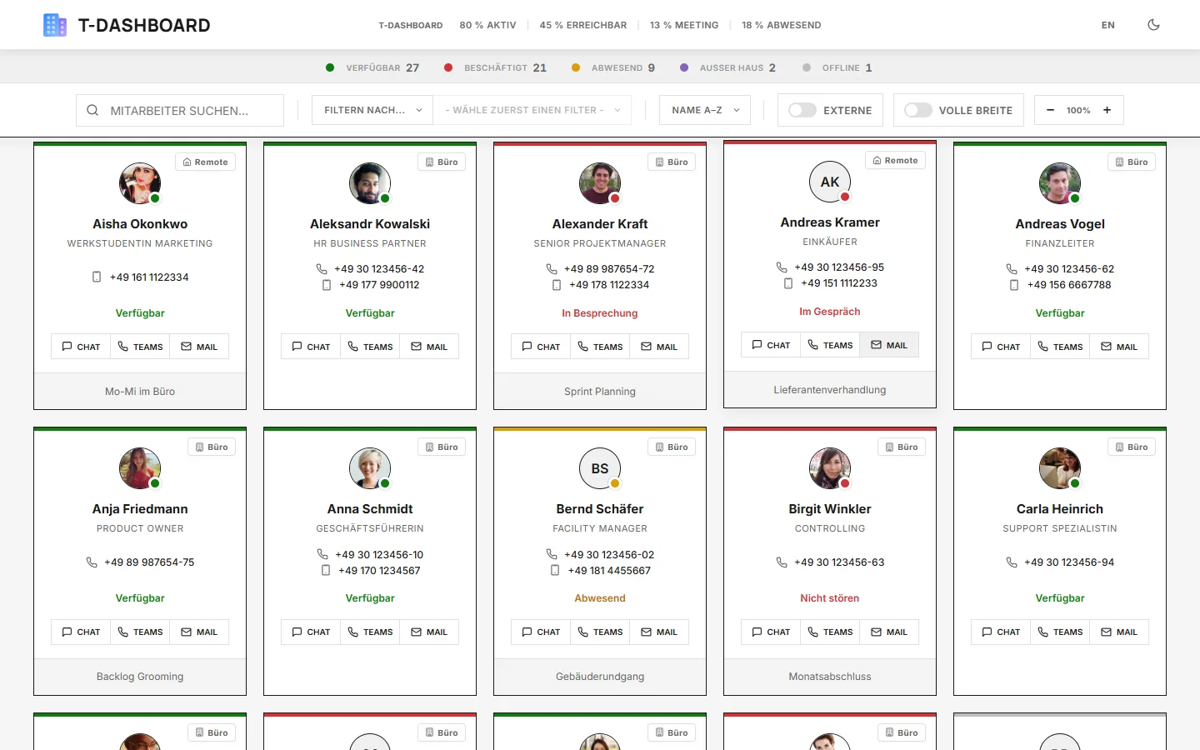Click 18 % Abwesend header stat
The image size is (1200, 750).
[782, 25]
